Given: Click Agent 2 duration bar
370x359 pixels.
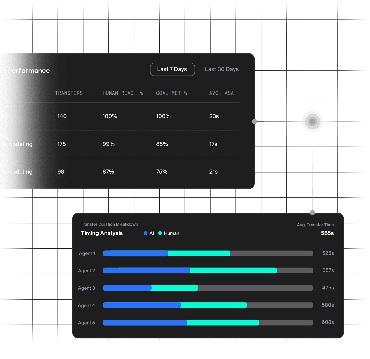Looking at the screenshot, I should pyautogui.click(x=208, y=271).
